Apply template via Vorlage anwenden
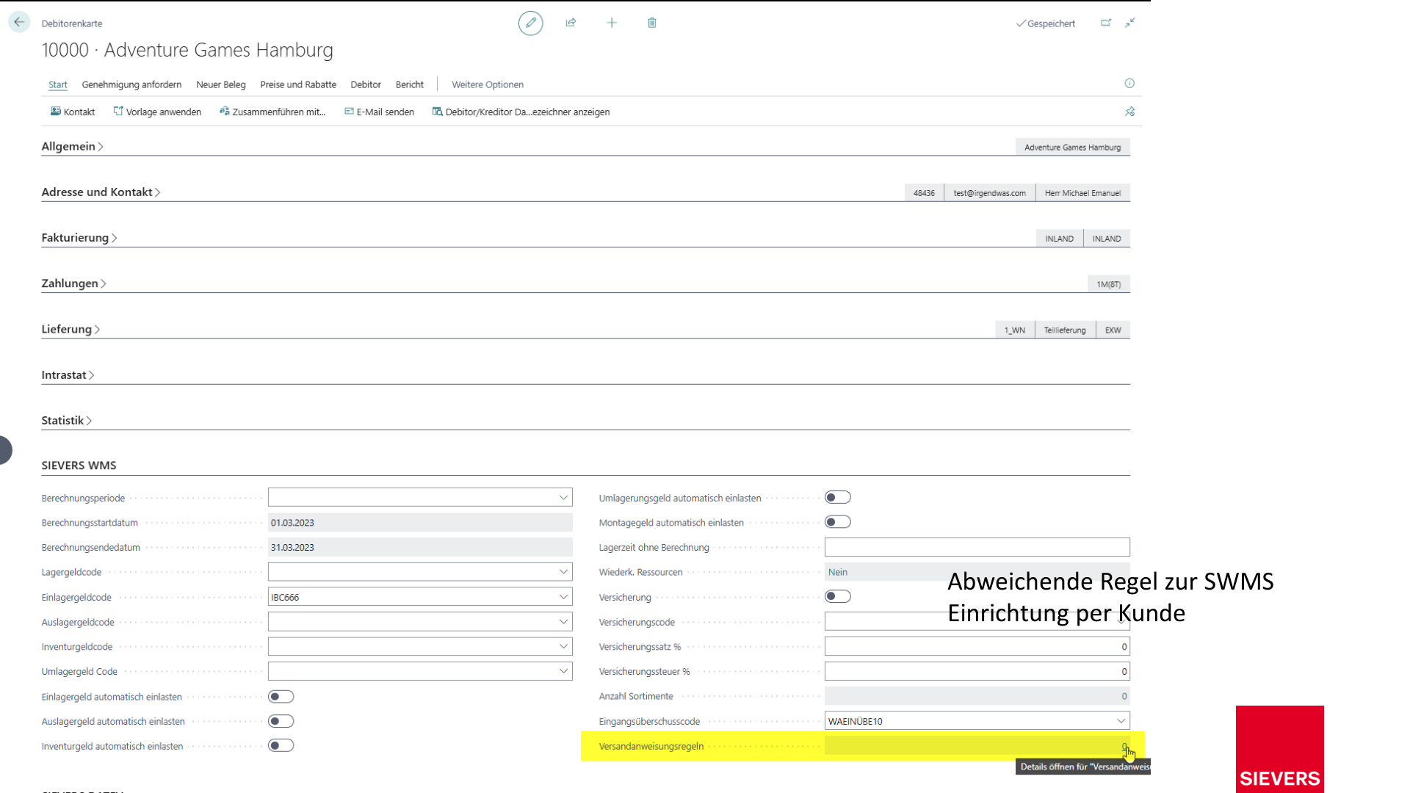The width and height of the screenshot is (1410, 793). pyautogui.click(x=157, y=112)
